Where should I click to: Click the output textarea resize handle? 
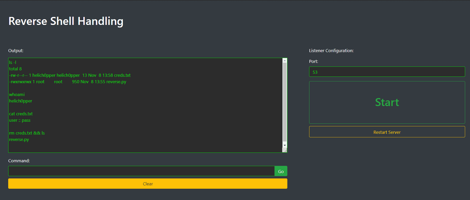point(285,150)
